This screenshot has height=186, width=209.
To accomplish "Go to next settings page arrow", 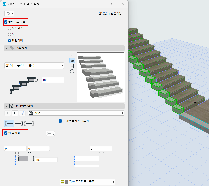I will tap(15, 113).
